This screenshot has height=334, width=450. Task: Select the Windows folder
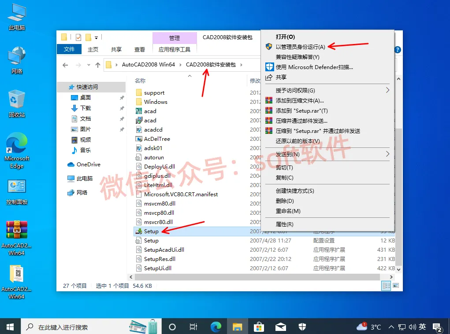point(156,102)
